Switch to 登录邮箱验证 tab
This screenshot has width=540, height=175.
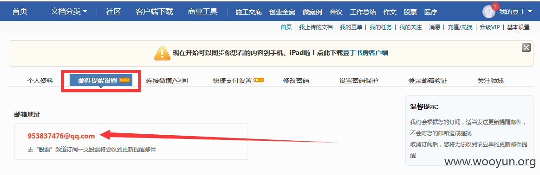[x=428, y=81]
